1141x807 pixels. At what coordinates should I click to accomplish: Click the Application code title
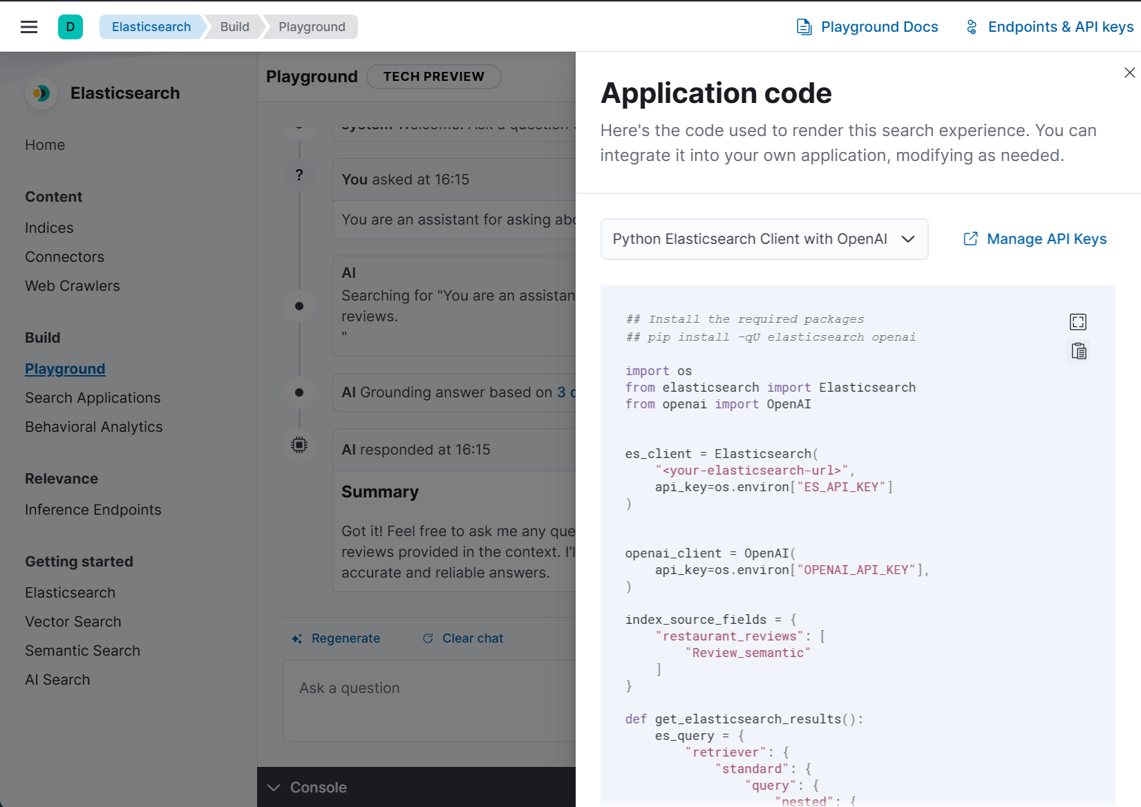tap(716, 93)
